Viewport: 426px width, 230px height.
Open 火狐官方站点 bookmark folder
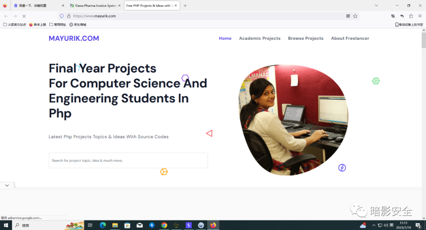pyautogui.click(x=15, y=24)
